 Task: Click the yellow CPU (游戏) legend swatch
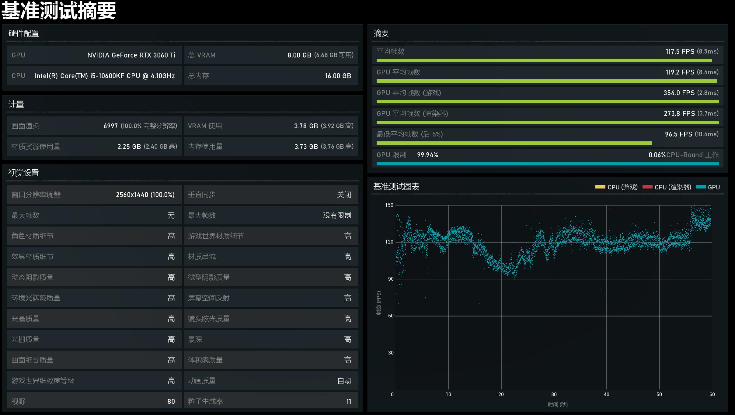600,187
